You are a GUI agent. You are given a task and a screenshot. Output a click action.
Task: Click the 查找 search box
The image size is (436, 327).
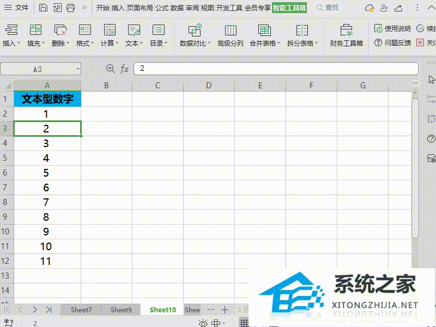(328, 8)
